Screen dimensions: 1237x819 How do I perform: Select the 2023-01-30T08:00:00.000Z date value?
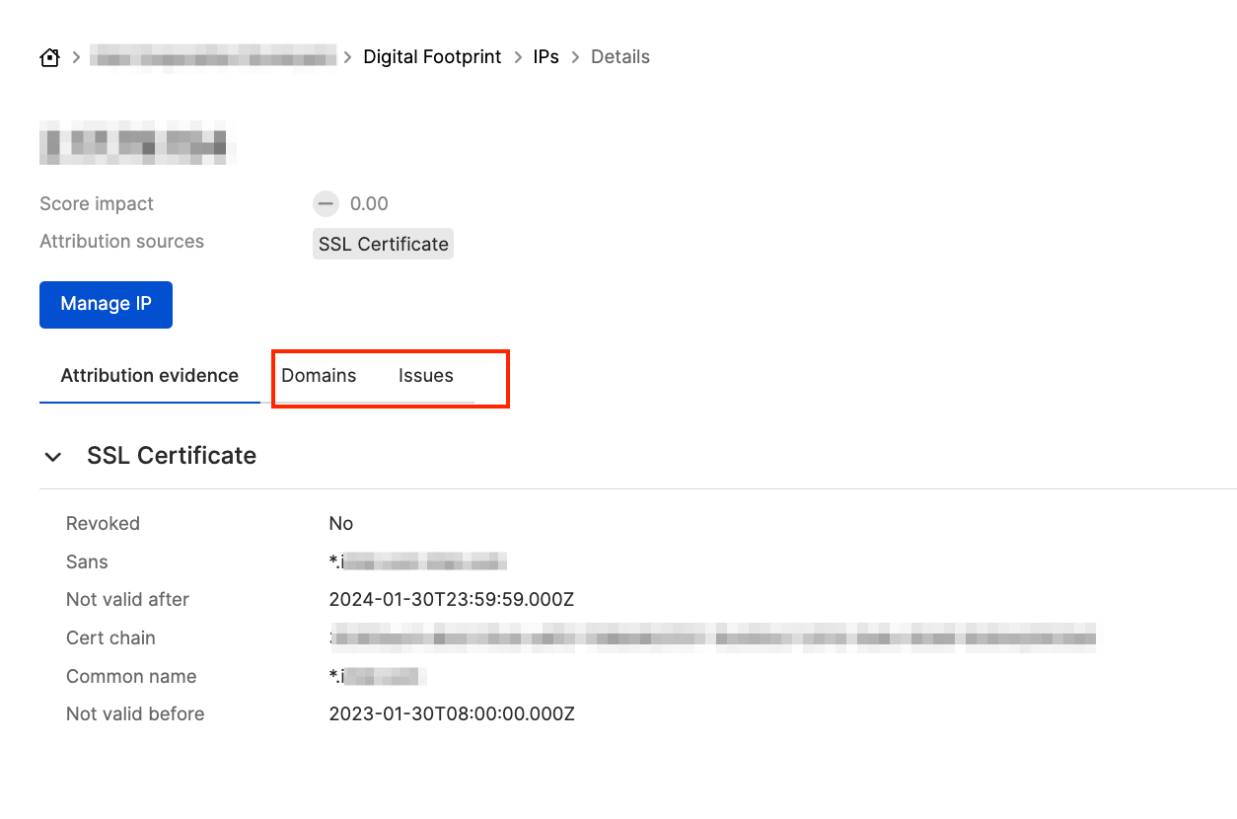point(452,714)
